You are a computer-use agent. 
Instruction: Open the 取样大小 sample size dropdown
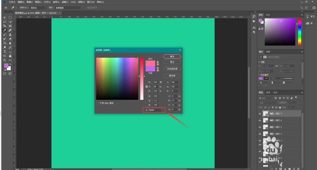pyautogui.click(x=38, y=8)
